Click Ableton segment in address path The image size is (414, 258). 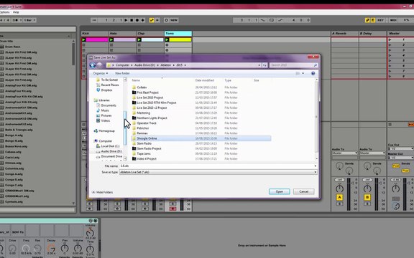click(x=165, y=65)
